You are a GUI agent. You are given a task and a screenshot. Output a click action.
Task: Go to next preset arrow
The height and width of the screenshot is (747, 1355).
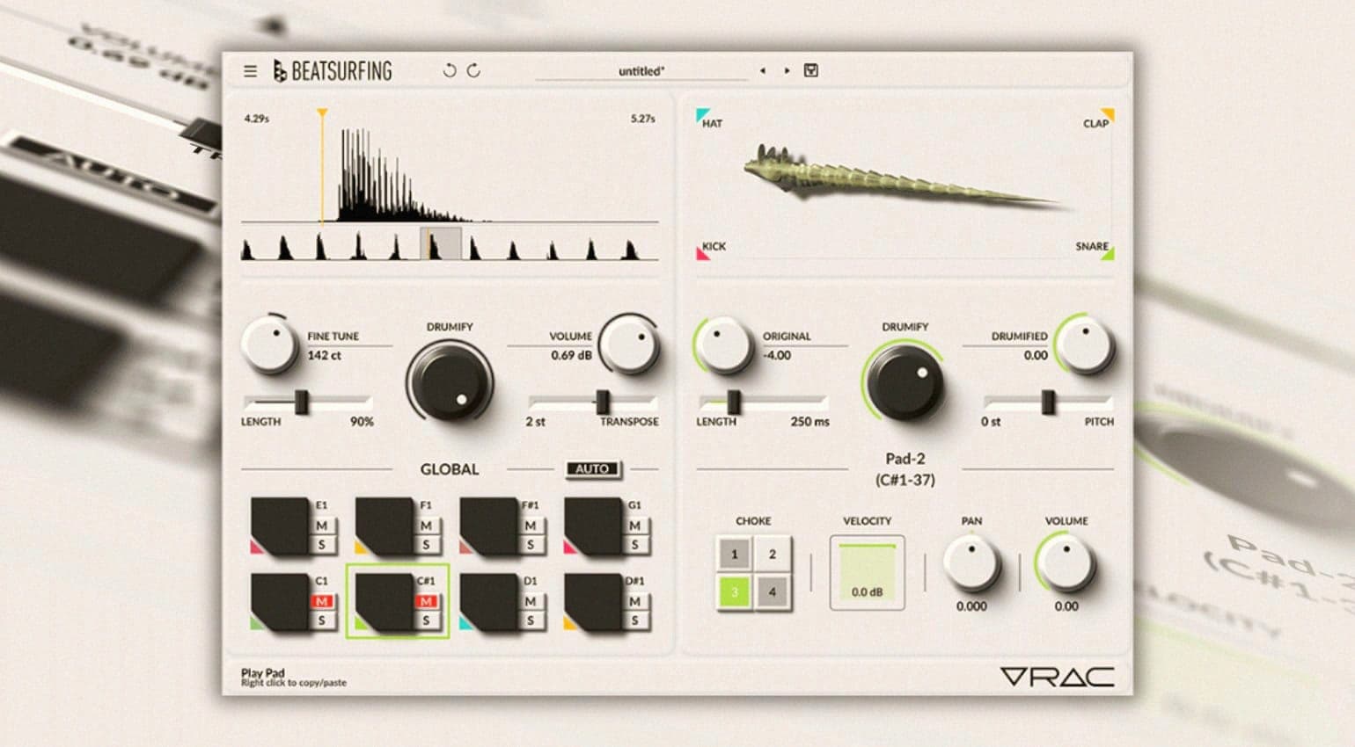(787, 70)
